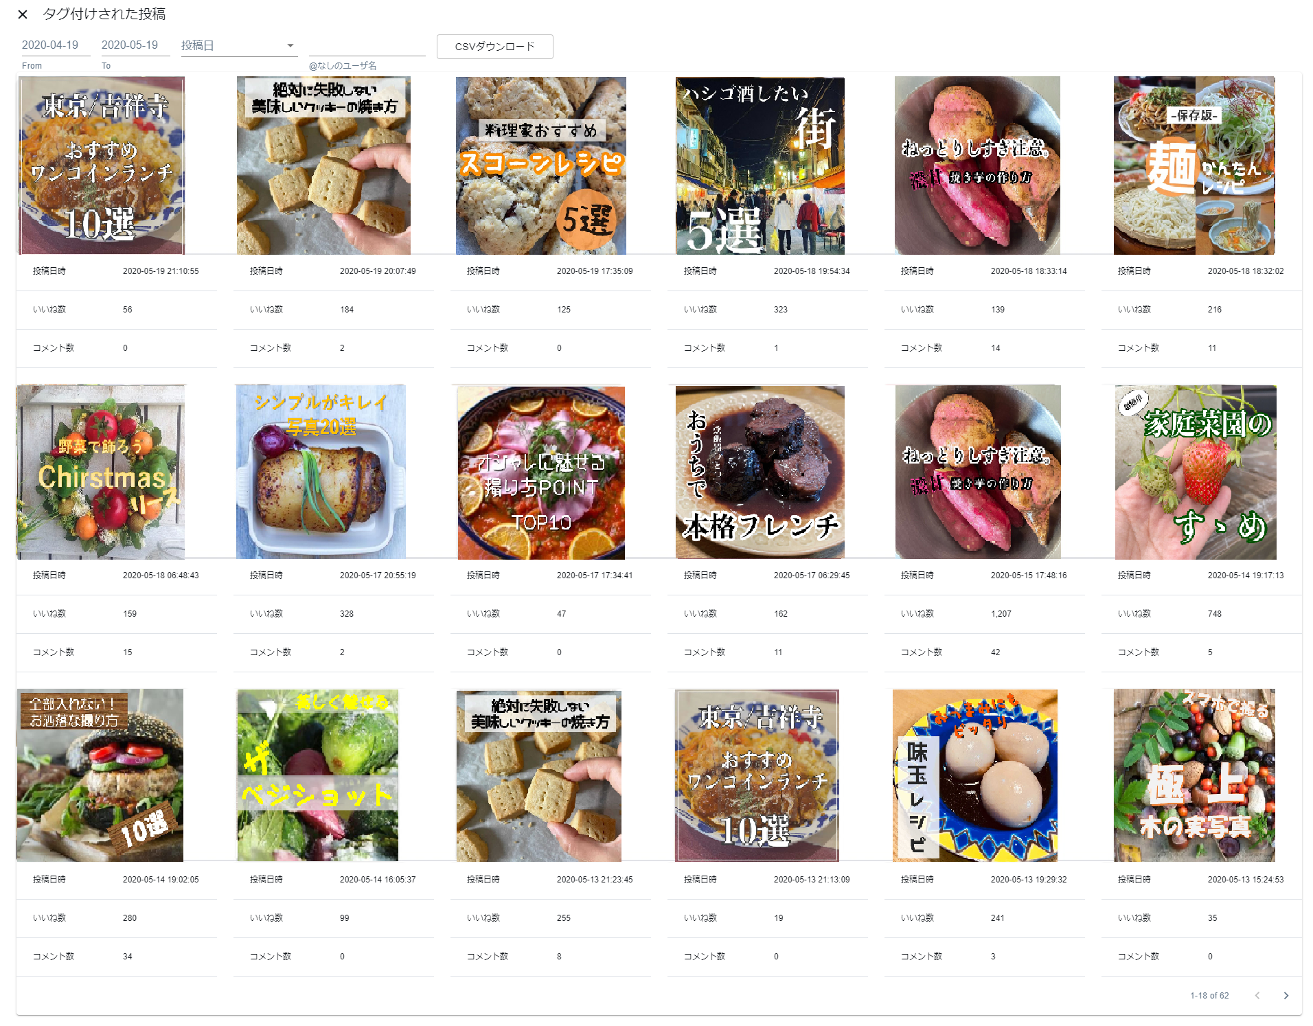Screen dimensions: 1313x1026
Task: Open the 味玉レシピ post thumbnail
Action: [975, 775]
